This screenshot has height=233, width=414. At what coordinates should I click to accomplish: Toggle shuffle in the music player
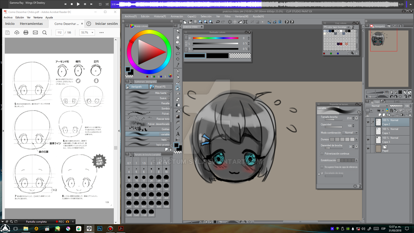tap(107, 4)
